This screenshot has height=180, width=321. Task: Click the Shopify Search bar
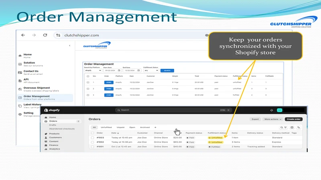(x=173, y=110)
